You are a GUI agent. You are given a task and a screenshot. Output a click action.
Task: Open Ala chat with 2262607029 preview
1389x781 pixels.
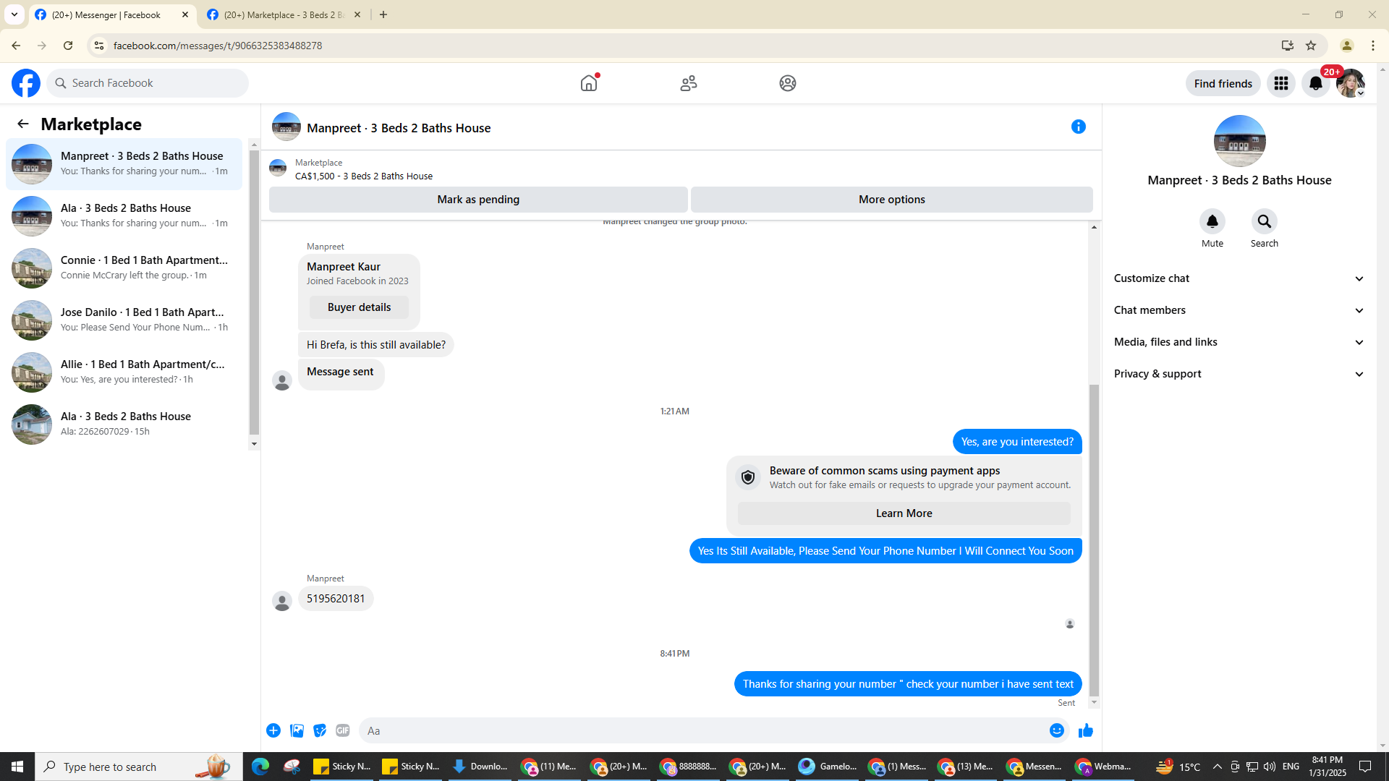[124, 424]
